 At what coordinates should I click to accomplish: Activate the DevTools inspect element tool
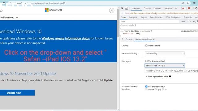click(x=122, y=8)
